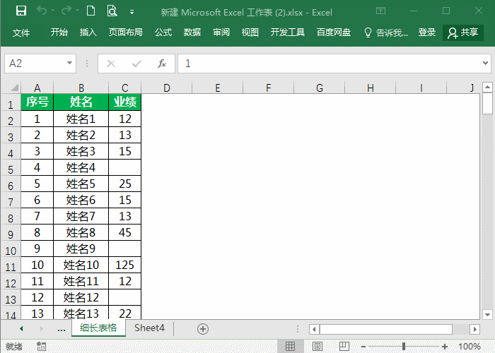Click the hidden sheets ellipsis button
This screenshot has height=353, width=495.
(x=62, y=329)
